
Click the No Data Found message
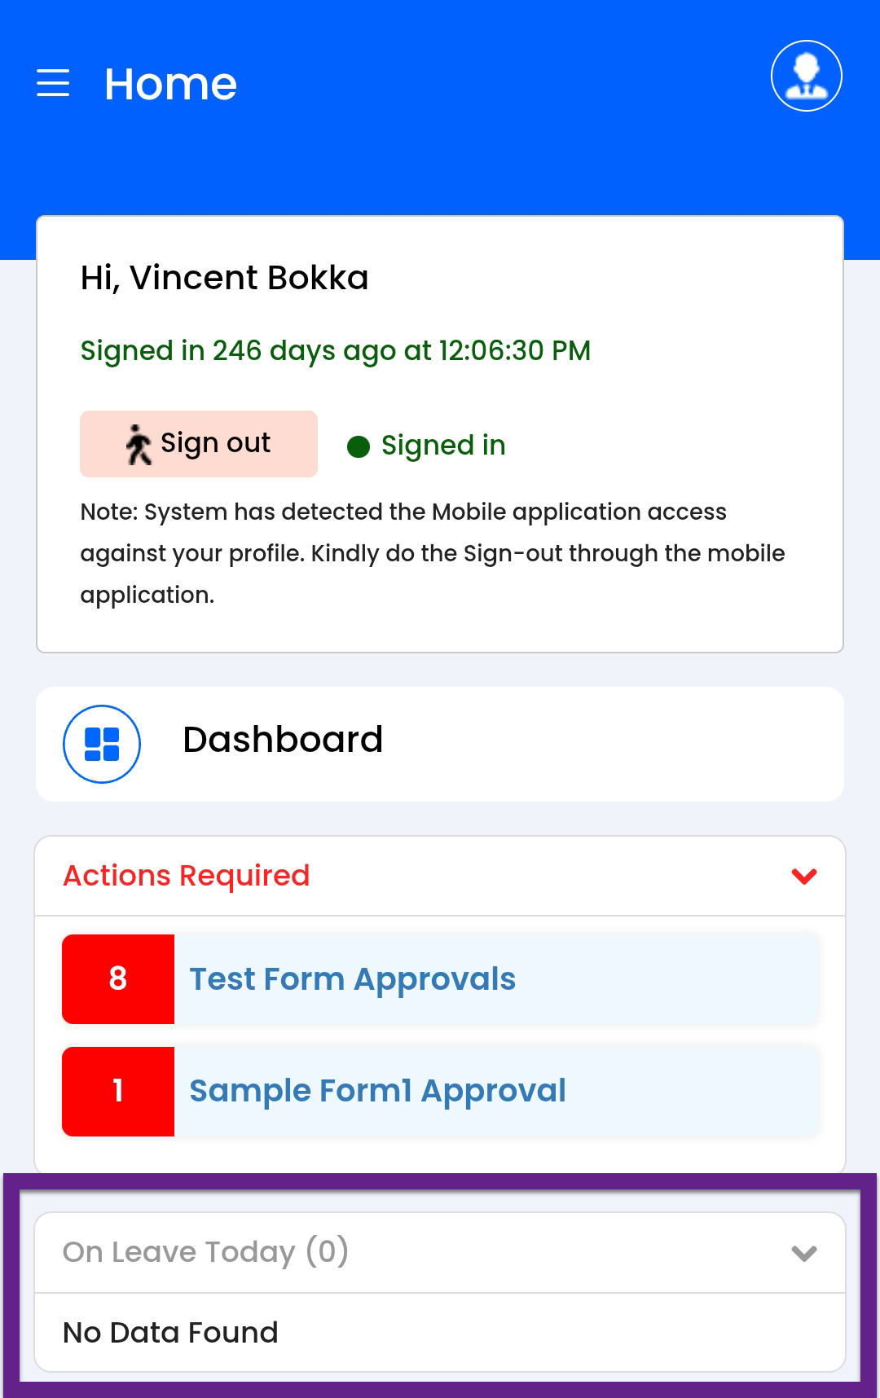click(170, 1333)
